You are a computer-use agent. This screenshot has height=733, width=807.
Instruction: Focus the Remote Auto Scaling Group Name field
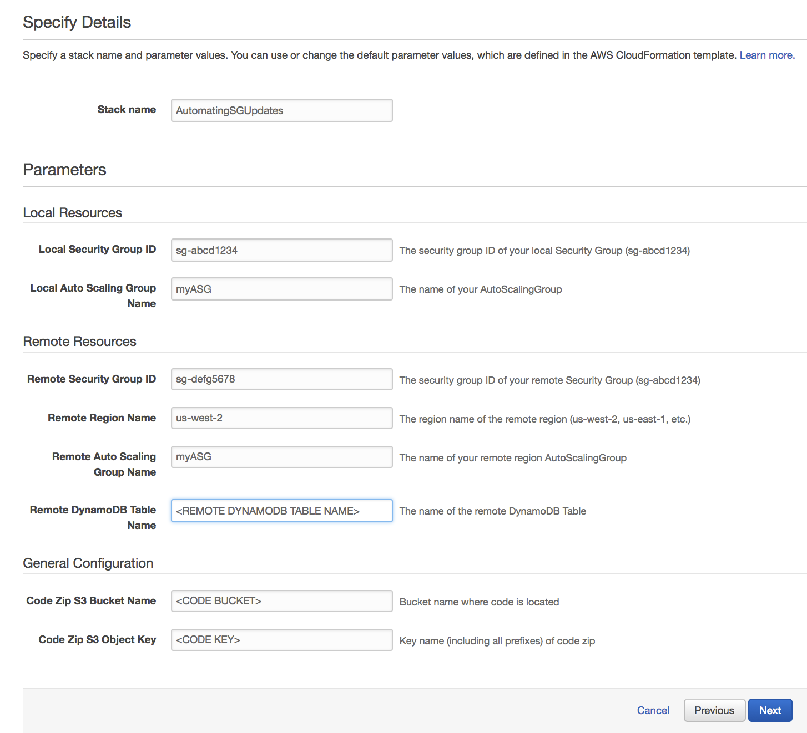tap(281, 457)
